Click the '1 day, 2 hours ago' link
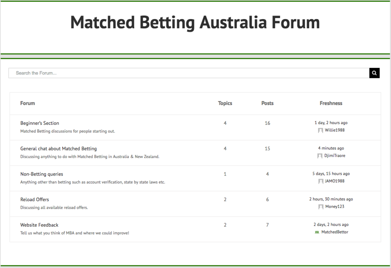The image size is (391, 268). [x=331, y=123]
